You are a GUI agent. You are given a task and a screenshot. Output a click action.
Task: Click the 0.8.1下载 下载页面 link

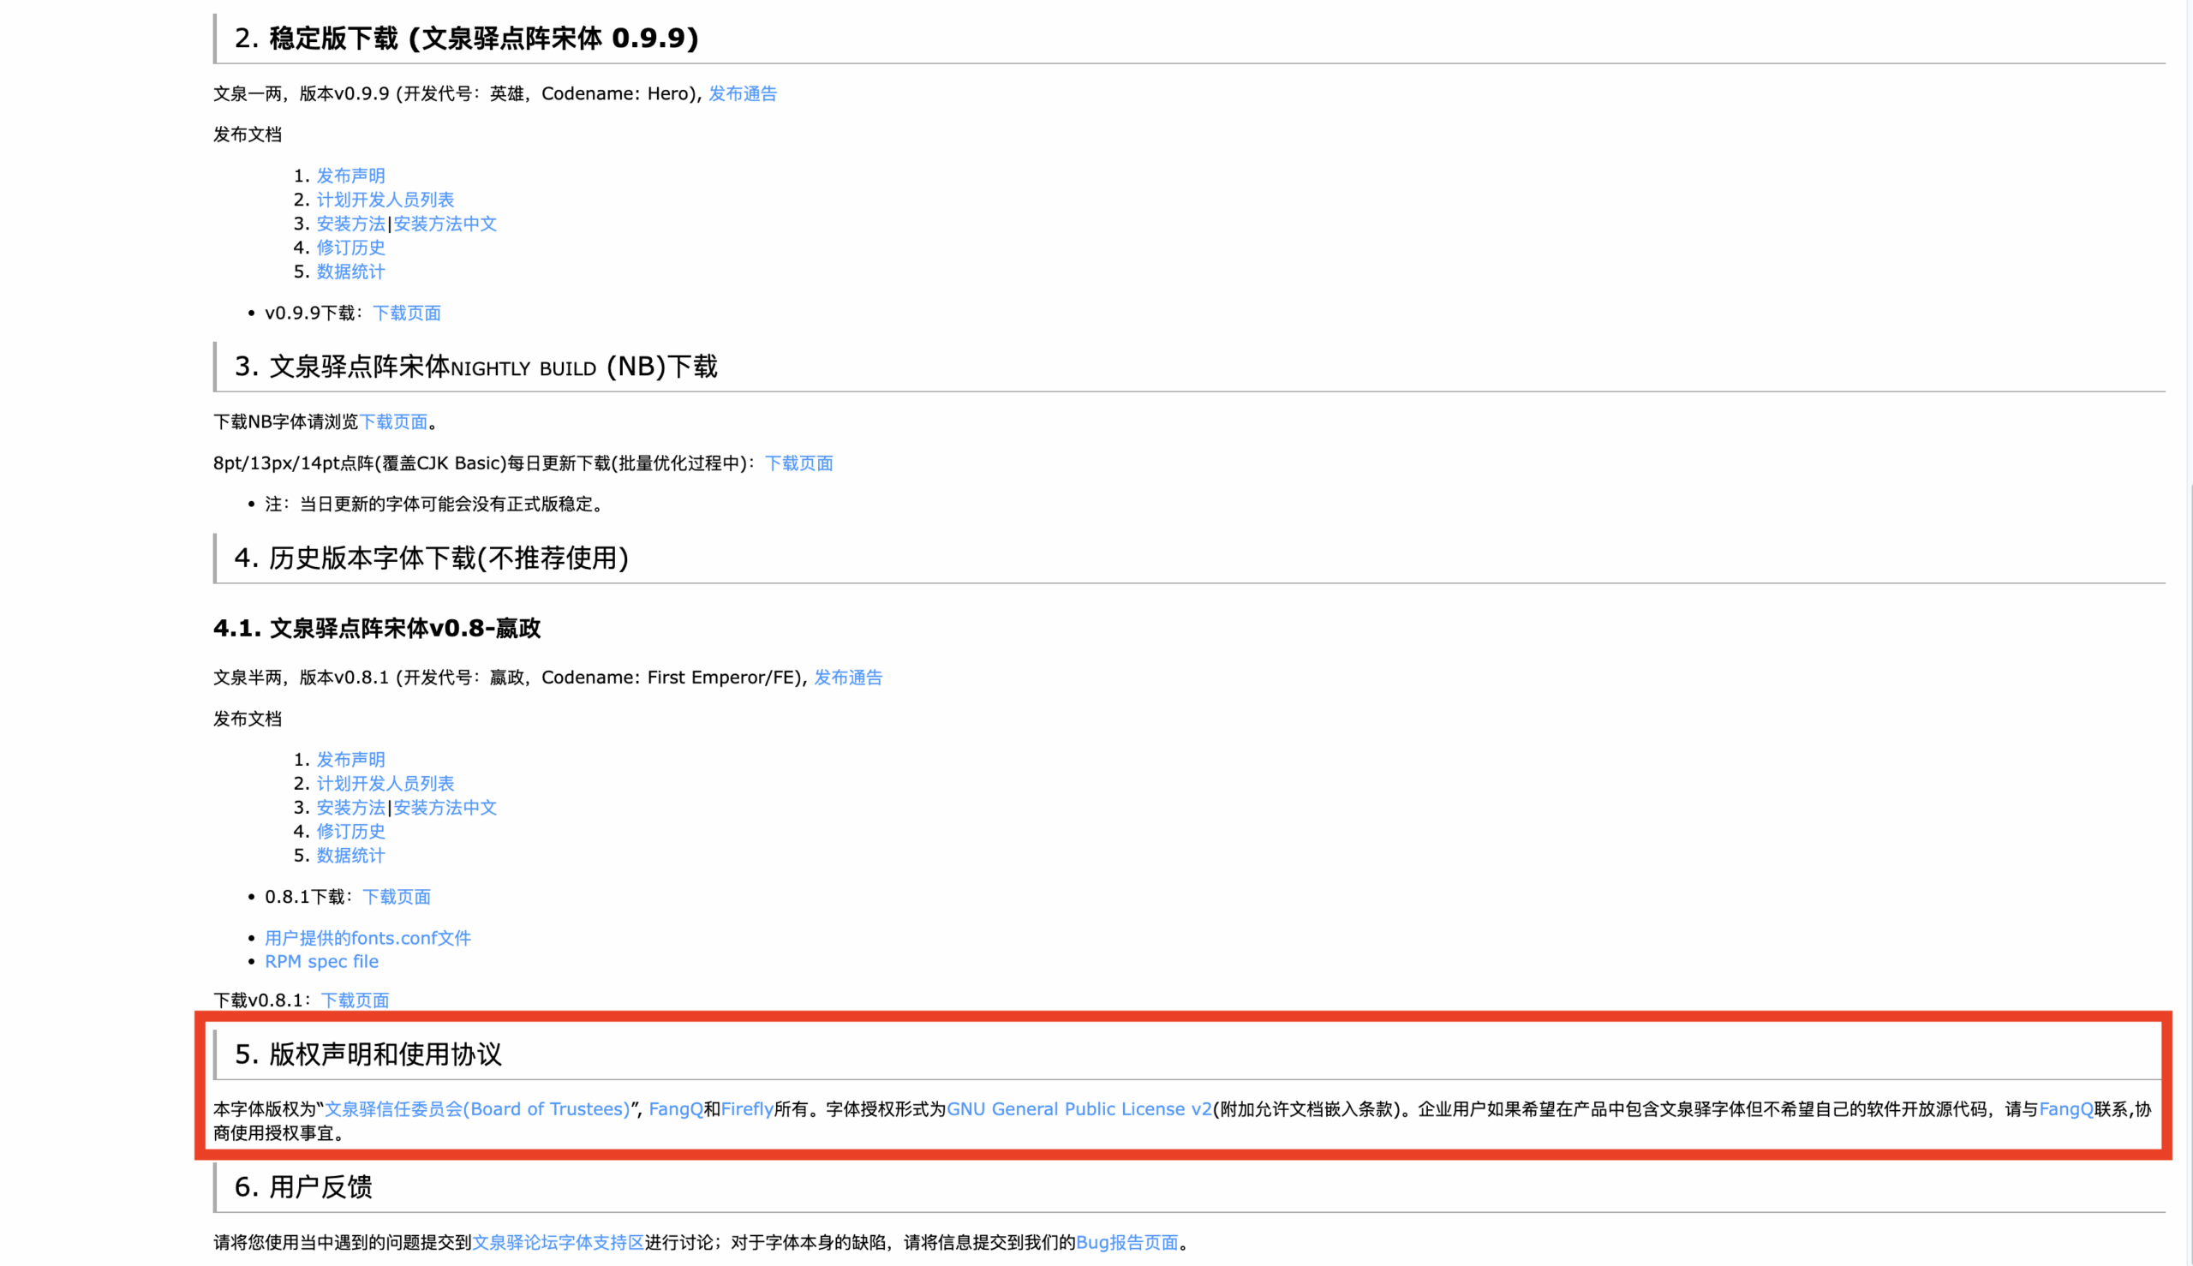coord(397,897)
